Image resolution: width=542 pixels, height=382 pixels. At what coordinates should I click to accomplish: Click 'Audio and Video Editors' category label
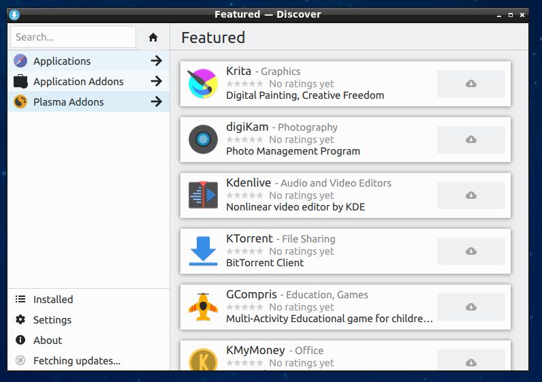[x=336, y=183]
